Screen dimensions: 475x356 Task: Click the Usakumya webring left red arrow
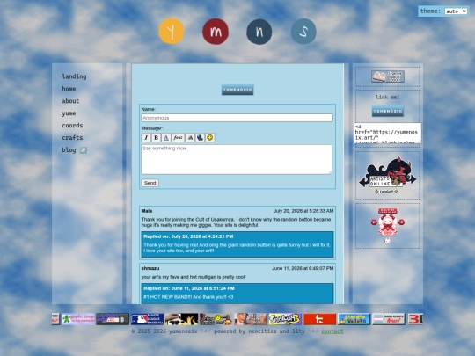click(374, 222)
